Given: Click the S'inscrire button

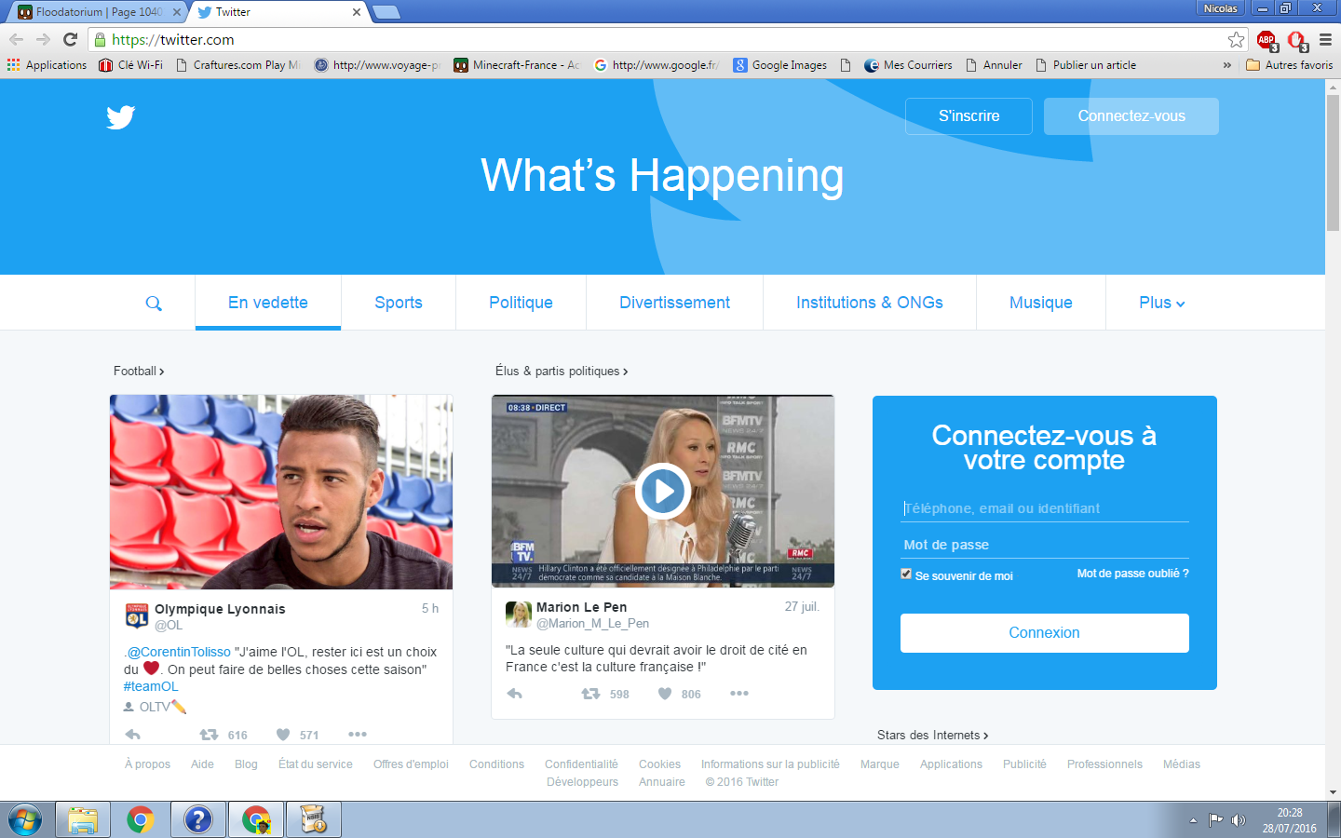Looking at the screenshot, I should (968, 116).
